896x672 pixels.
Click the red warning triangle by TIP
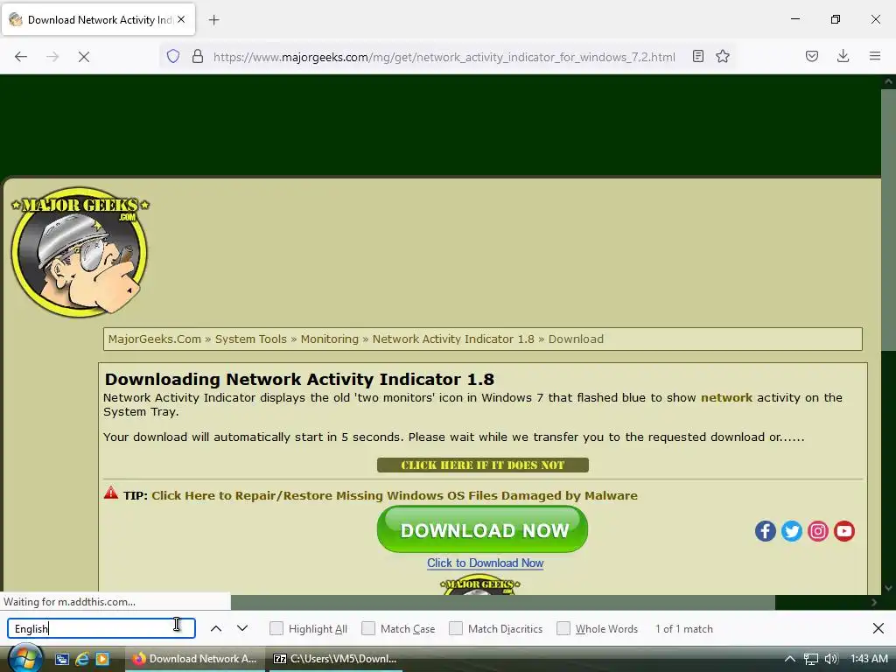click(x=111, y=493)
